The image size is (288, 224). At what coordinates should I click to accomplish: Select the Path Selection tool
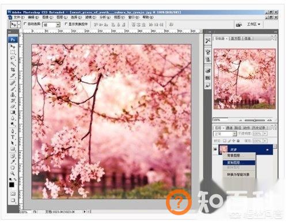(13, 143)
